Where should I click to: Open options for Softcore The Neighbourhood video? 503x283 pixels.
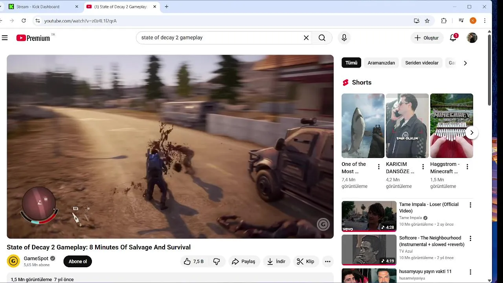[x=470, y=239]
